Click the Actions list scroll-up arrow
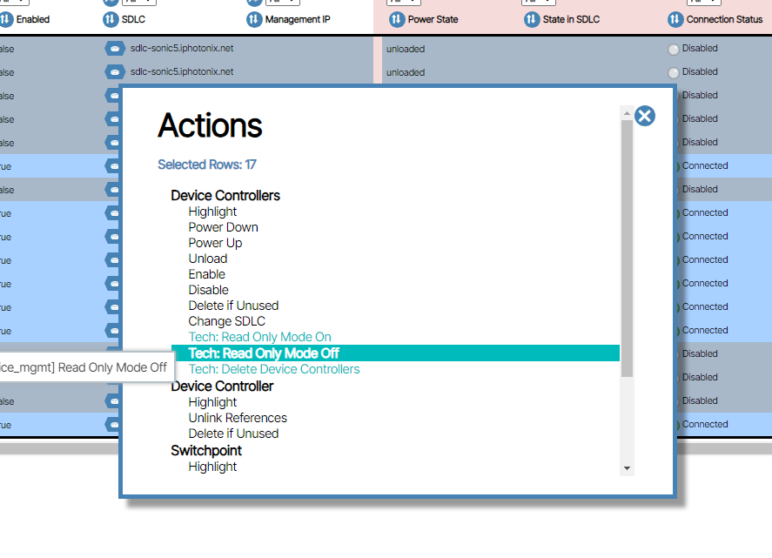Screen dimensions: 772x558 coord(627,112)
